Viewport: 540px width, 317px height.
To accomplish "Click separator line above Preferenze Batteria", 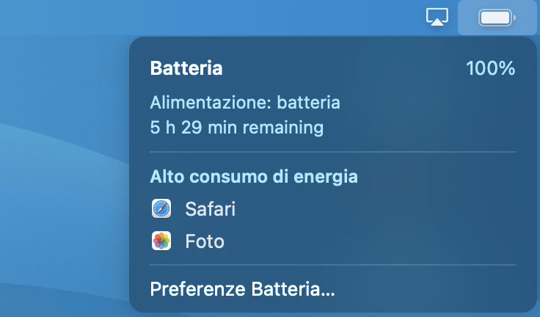I will [333, 265].
